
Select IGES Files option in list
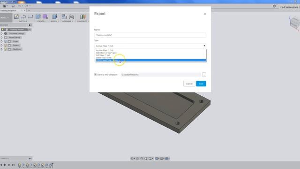pyautogui.click(x=151, y=53)
